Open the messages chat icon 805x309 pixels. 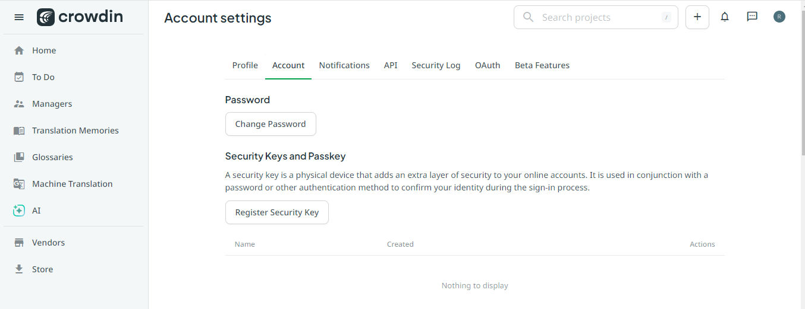(752, 17)
